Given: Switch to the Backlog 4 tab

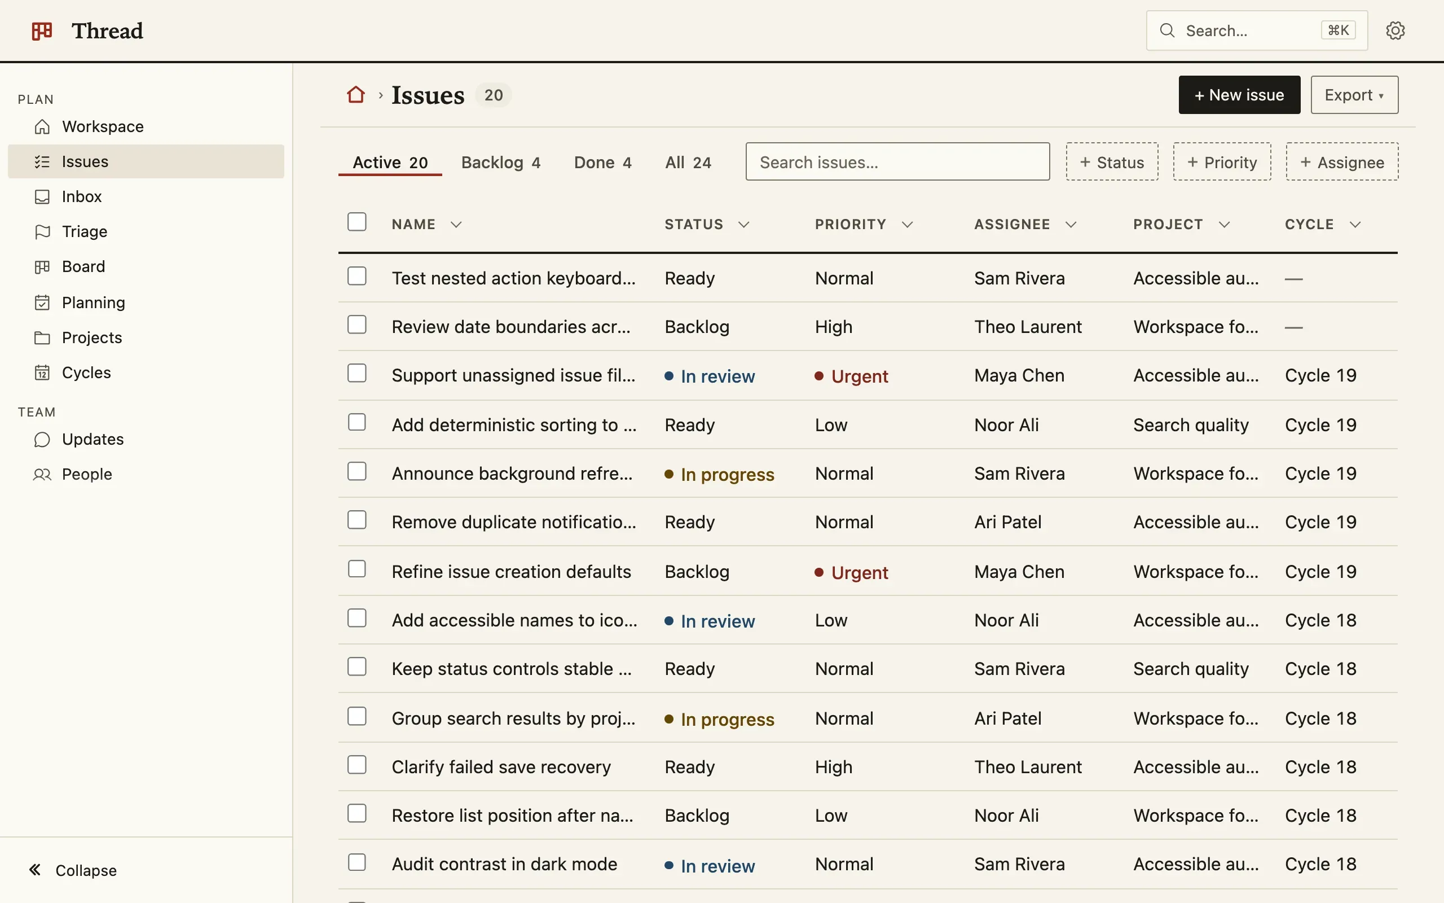Looking at the screenshot, I should (501, 163).
